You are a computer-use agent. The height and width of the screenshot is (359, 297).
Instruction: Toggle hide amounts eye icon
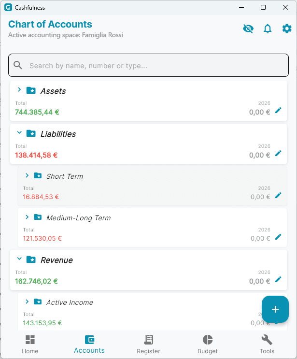[248, 29]
